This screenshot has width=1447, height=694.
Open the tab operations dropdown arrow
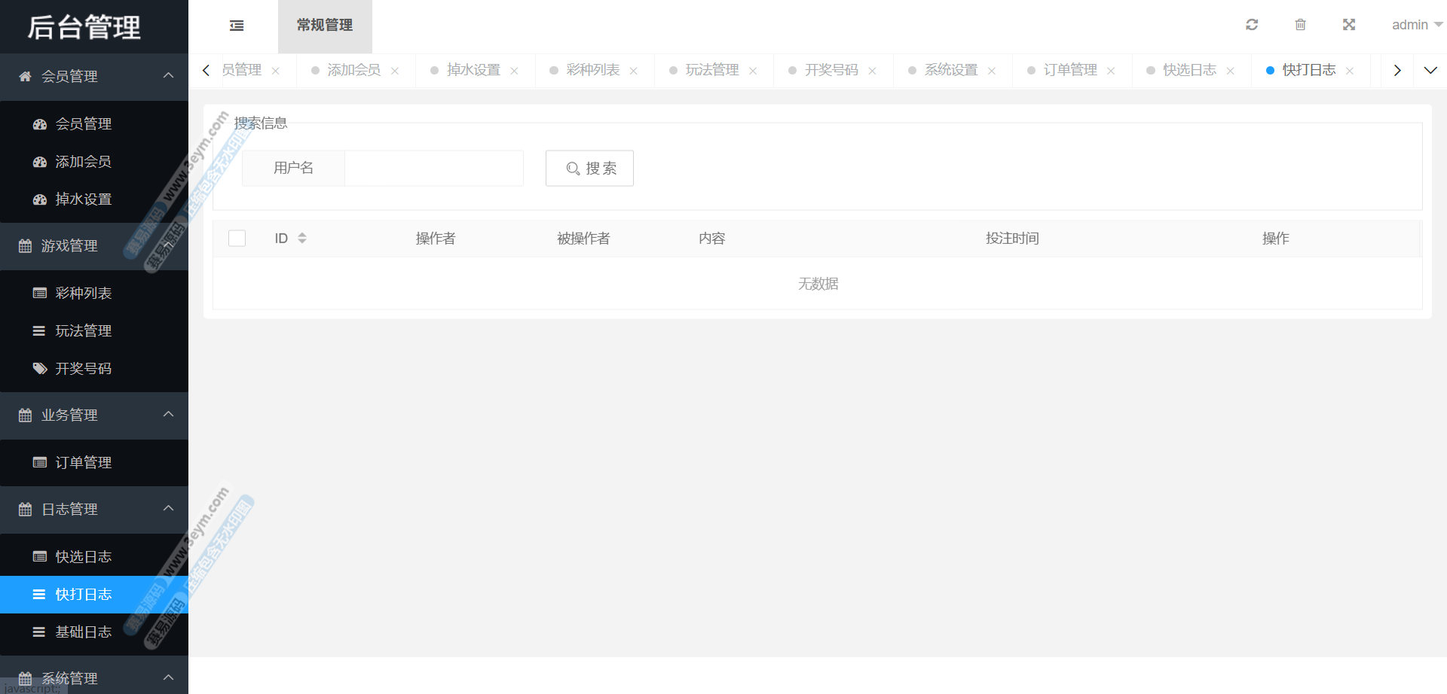pyautogui.click(x=1430, y=70)
